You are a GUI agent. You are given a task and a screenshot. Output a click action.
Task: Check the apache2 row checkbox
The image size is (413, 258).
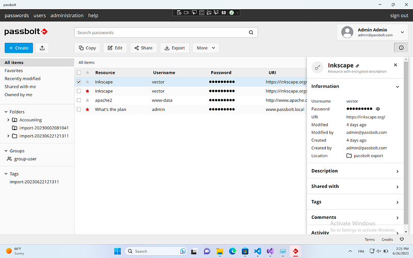(x=79, y=100)
